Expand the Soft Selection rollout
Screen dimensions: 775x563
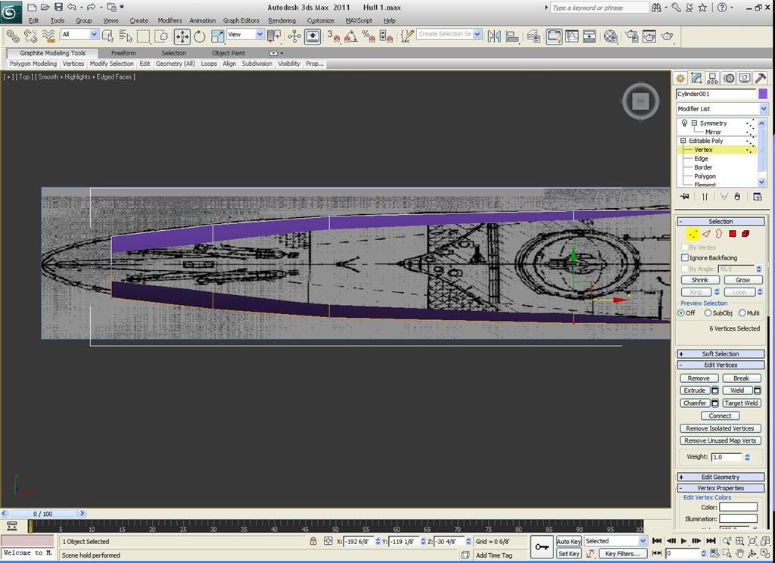721,354
